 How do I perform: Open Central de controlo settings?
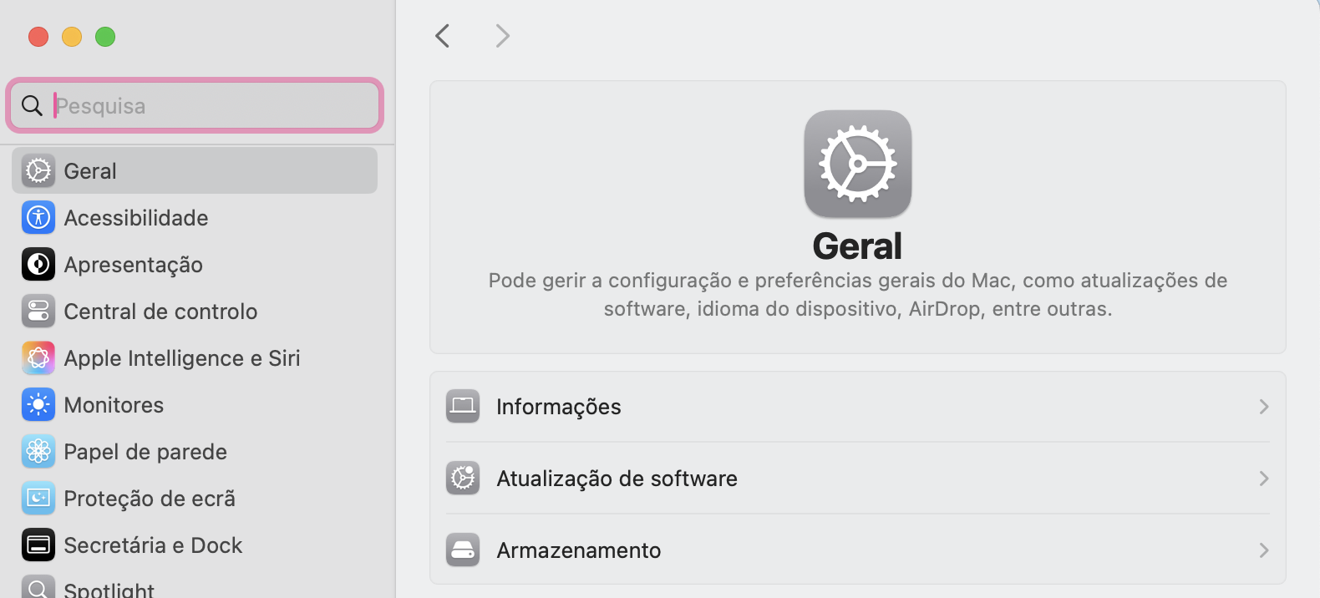38,311
